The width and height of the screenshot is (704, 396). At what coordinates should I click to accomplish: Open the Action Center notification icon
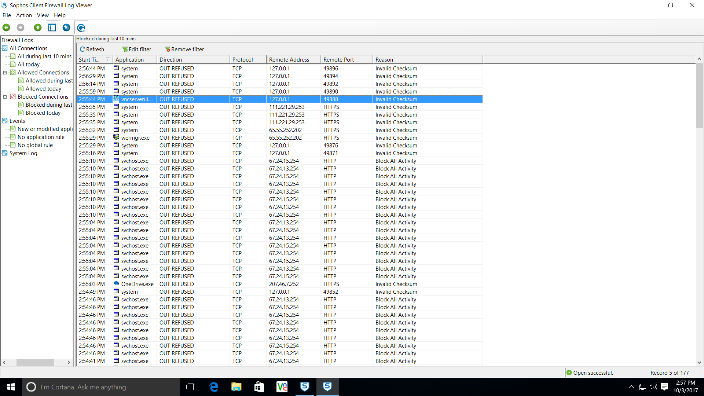[x=664, y=387]
